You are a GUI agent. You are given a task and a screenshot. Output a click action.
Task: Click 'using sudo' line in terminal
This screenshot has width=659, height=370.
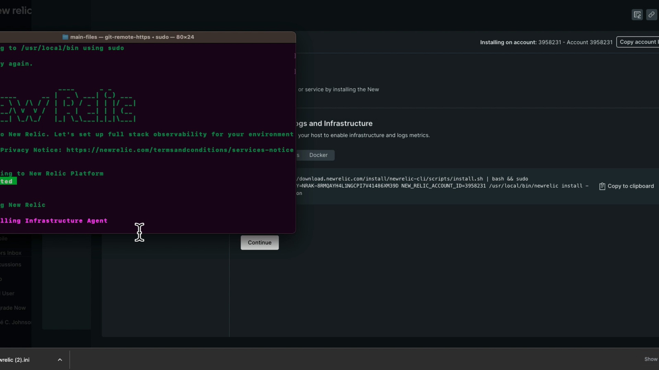click(62, 48)
